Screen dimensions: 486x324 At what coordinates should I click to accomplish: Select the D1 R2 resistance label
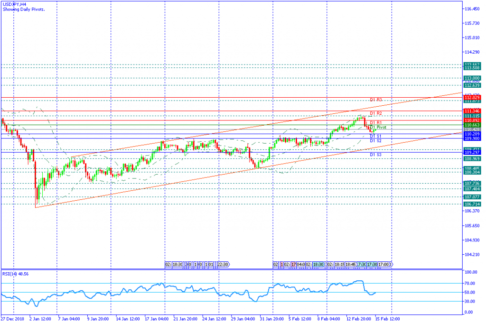pyautogui.click(x=376, y=113)
